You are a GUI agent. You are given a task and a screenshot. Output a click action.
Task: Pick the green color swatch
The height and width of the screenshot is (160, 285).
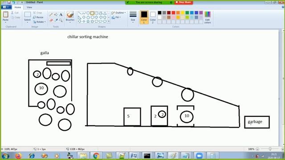coord(187,12)
